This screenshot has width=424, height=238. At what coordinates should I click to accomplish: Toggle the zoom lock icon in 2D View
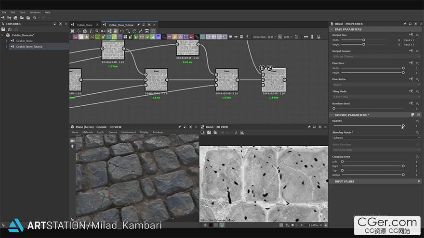tap(326, 225)
